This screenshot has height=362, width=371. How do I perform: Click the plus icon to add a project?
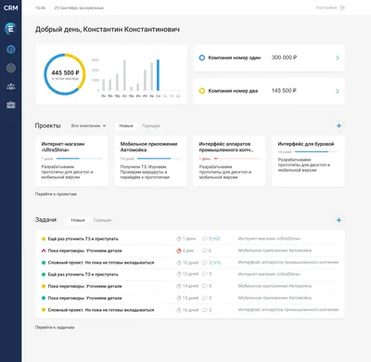pyautogui.click(x=339, y=125)
